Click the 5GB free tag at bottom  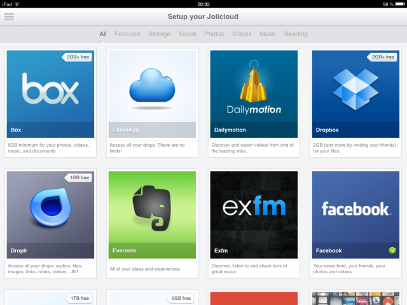[180, 298]
